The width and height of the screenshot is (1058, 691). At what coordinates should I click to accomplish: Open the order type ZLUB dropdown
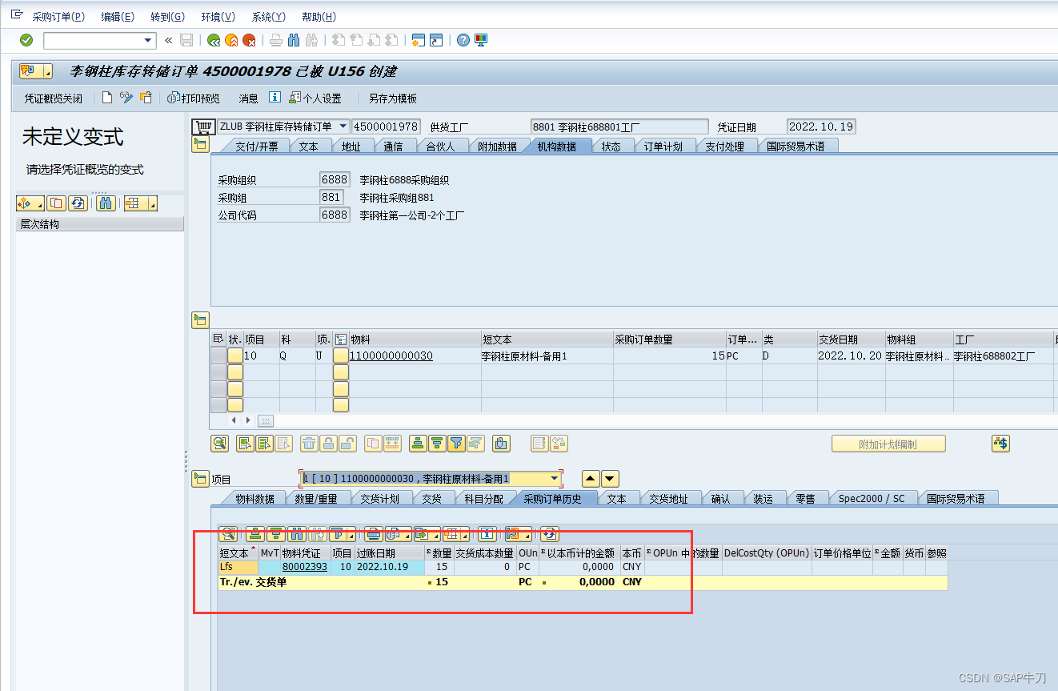click(x=343, y=127)
